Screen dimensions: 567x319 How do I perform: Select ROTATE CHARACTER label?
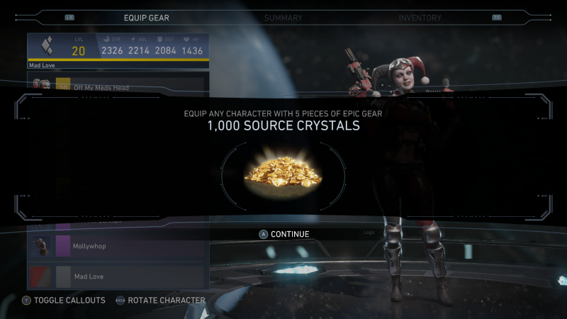point(167,300)
